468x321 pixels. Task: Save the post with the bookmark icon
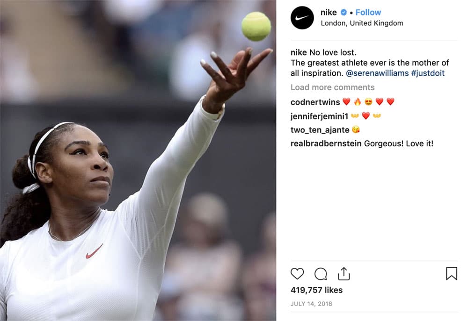tap(451, 274)
